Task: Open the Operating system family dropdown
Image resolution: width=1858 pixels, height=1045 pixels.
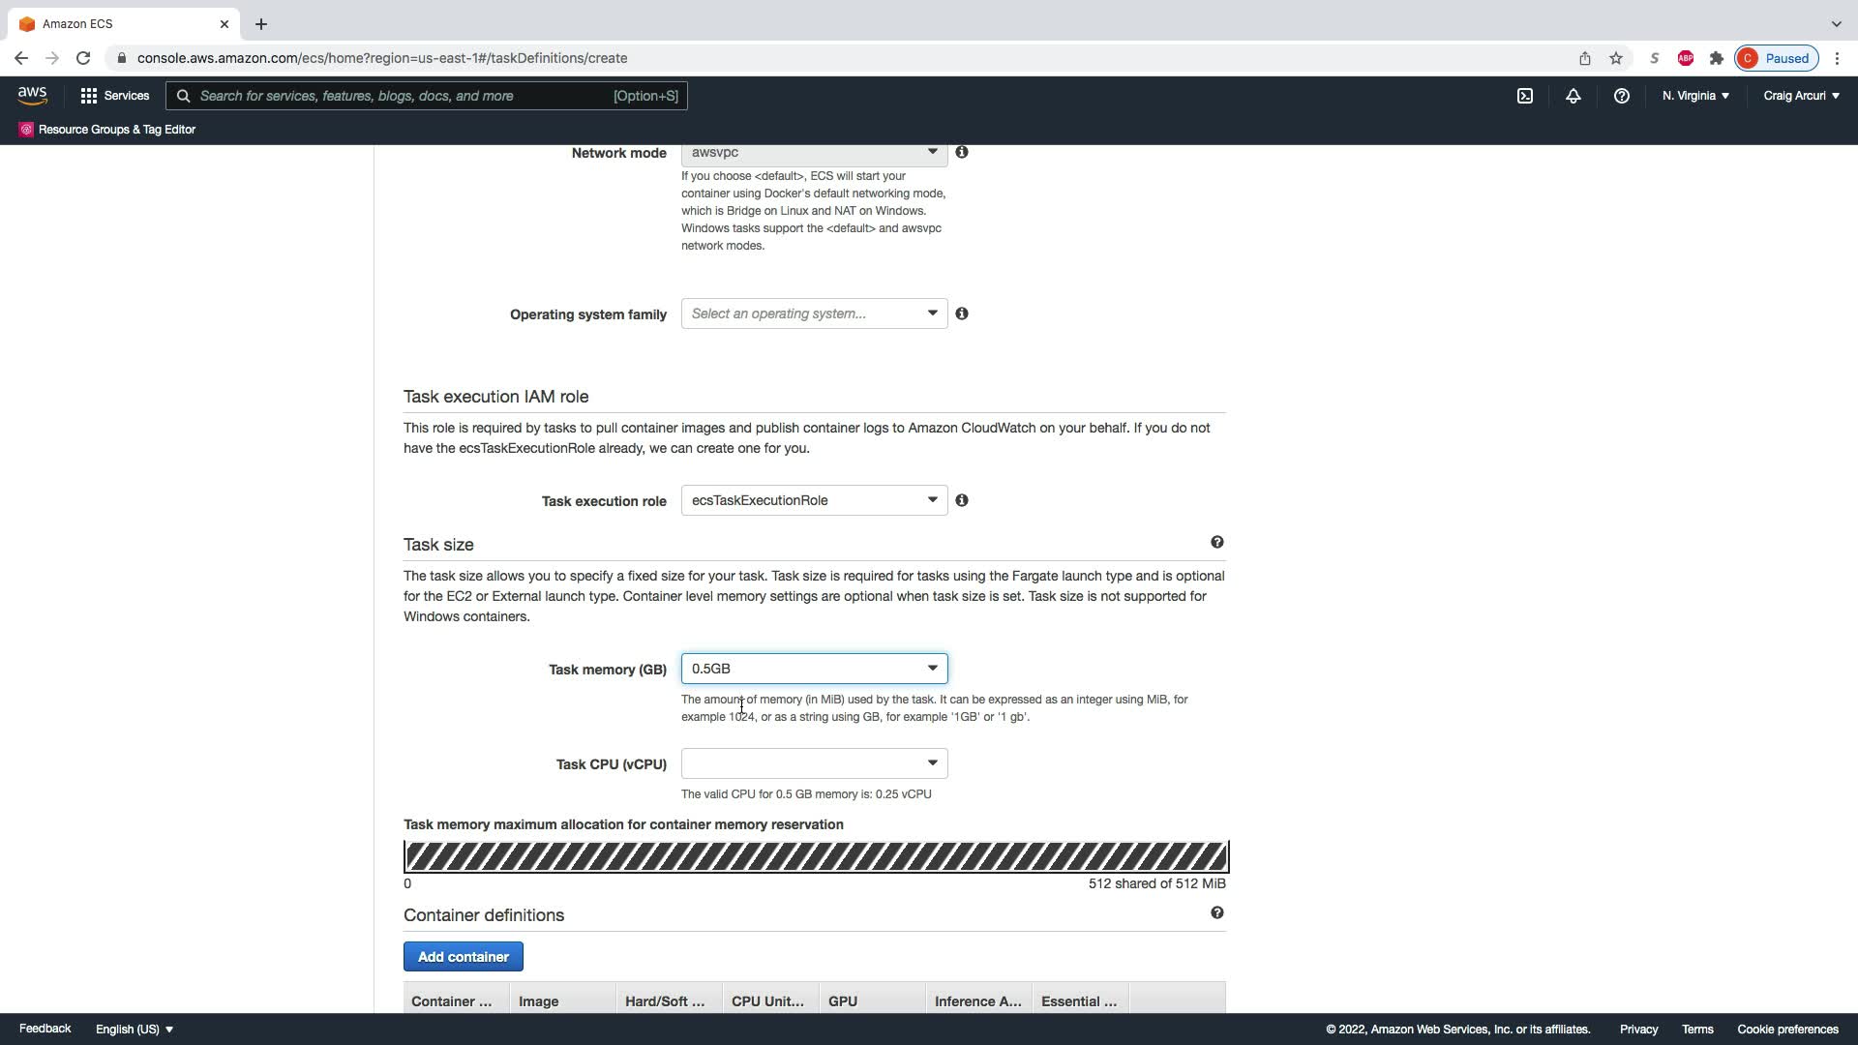Action: coord(814,313)
